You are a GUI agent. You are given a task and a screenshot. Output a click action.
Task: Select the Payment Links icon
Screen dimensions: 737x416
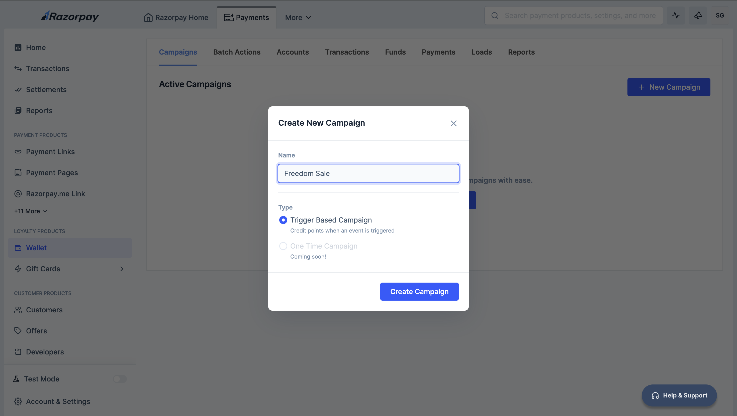point(18,152)
